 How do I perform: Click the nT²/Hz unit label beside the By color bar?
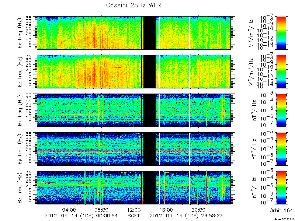(x=254, y=149)
